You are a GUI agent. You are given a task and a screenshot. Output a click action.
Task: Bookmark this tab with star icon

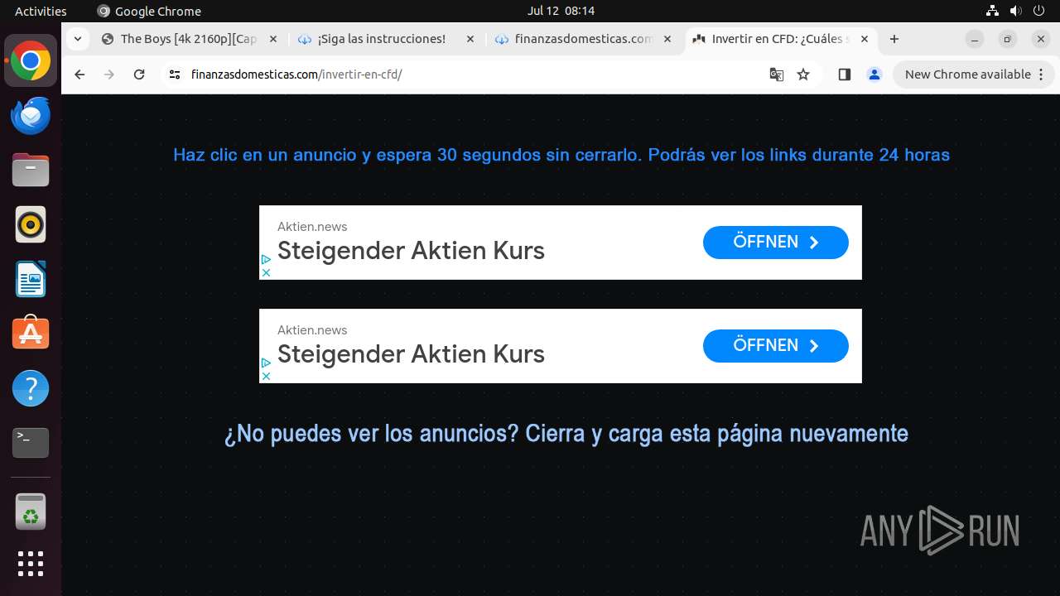(x=802, y=74)
